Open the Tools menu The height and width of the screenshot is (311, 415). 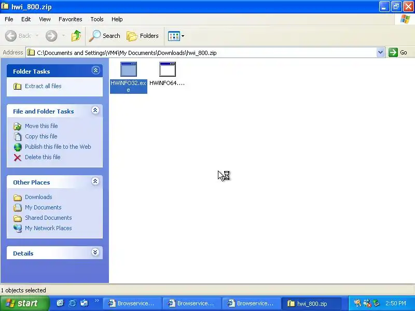97,19
